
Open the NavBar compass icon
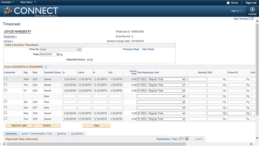coord(252,9)
